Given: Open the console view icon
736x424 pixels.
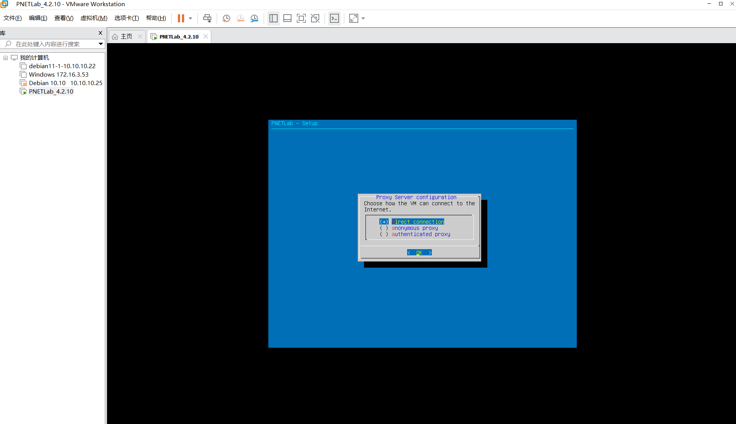Looking at the screenshot, I should coord(334,18).
